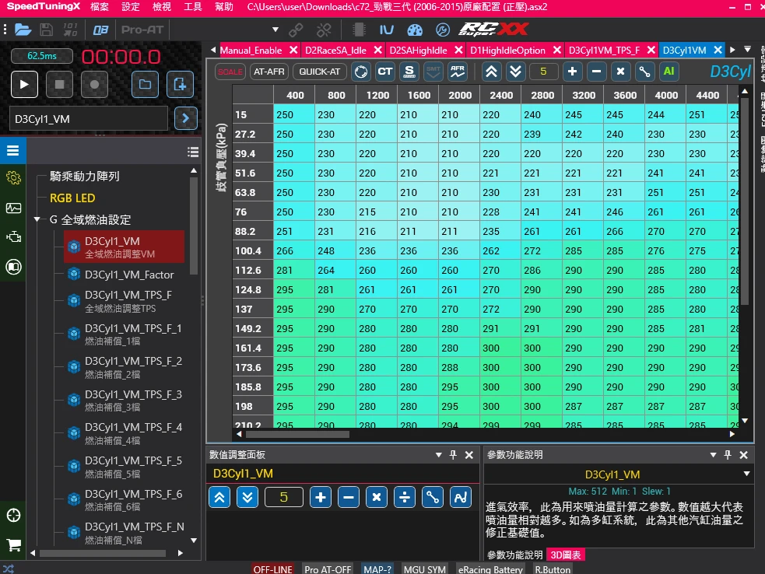Open the 檔案 menu
Viewport: 765px width, 574px height.
[99, 7]
